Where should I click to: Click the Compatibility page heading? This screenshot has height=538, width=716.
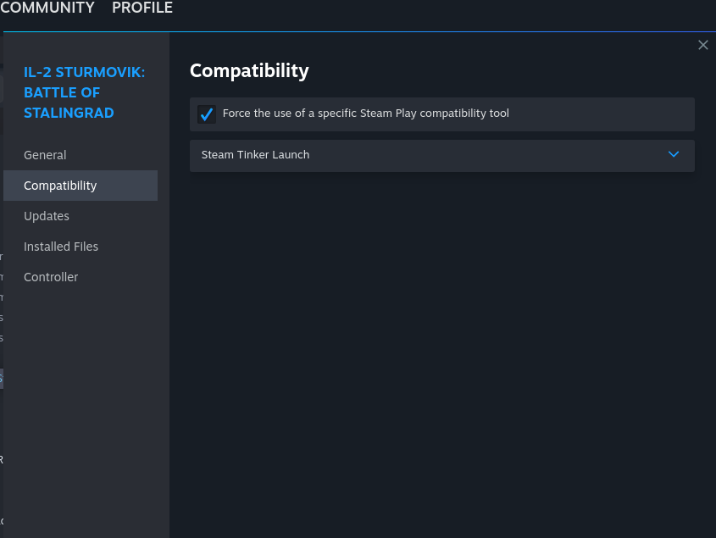(x=249, y=71)
